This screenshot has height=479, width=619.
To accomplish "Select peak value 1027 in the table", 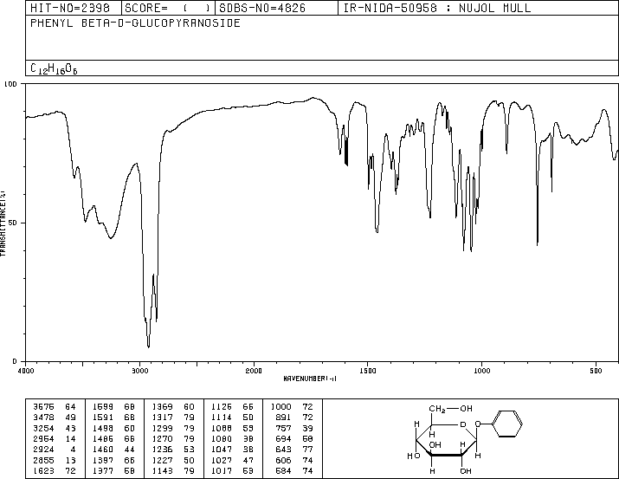I will click(x=222, y=461).
